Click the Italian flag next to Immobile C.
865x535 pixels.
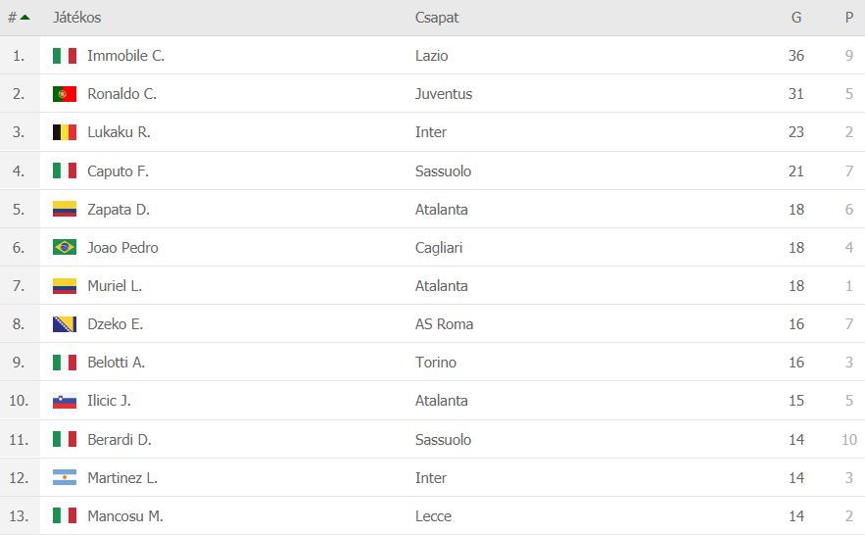(x=65, y=56)
